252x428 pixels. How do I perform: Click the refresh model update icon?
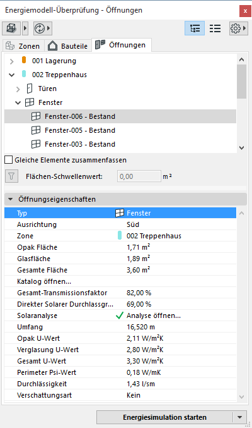tap(40, 28)
